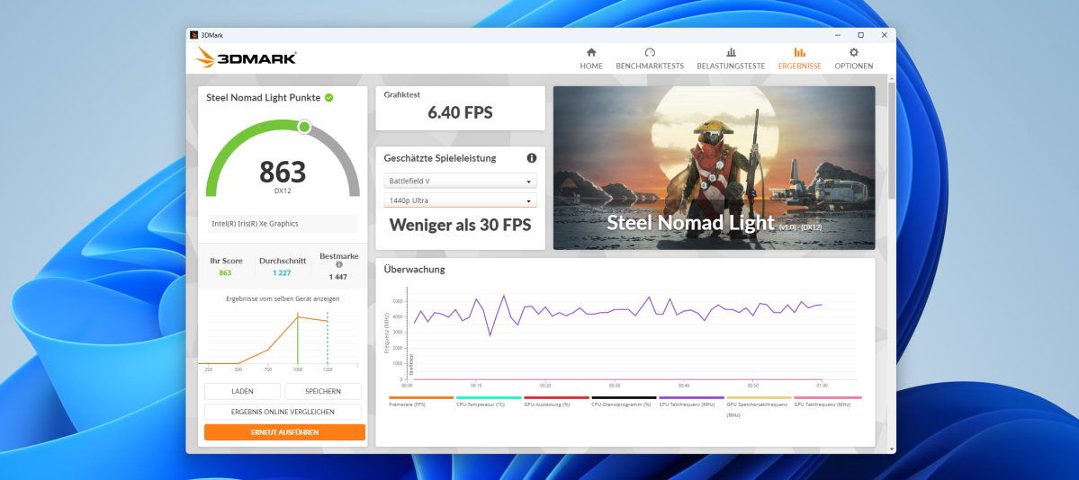Screen dimensions: 1079x480
Task: Click the info icon under Bestmarke
Action: [338, 265]
